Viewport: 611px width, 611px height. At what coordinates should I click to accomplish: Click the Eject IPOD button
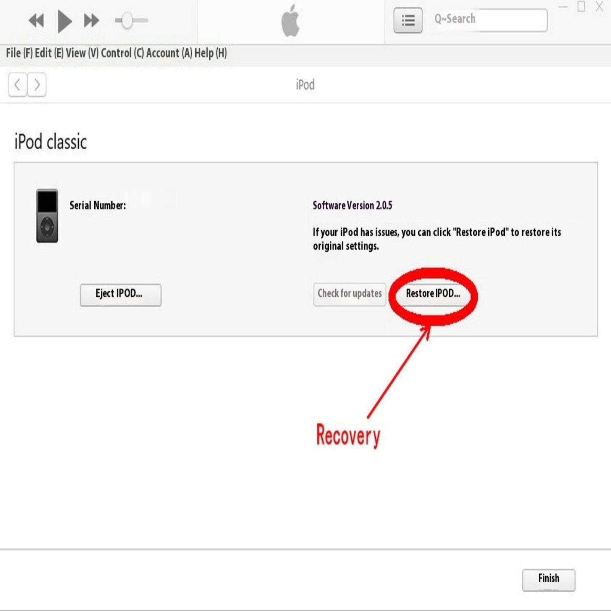pyautogui.click(x=120, y=294)
